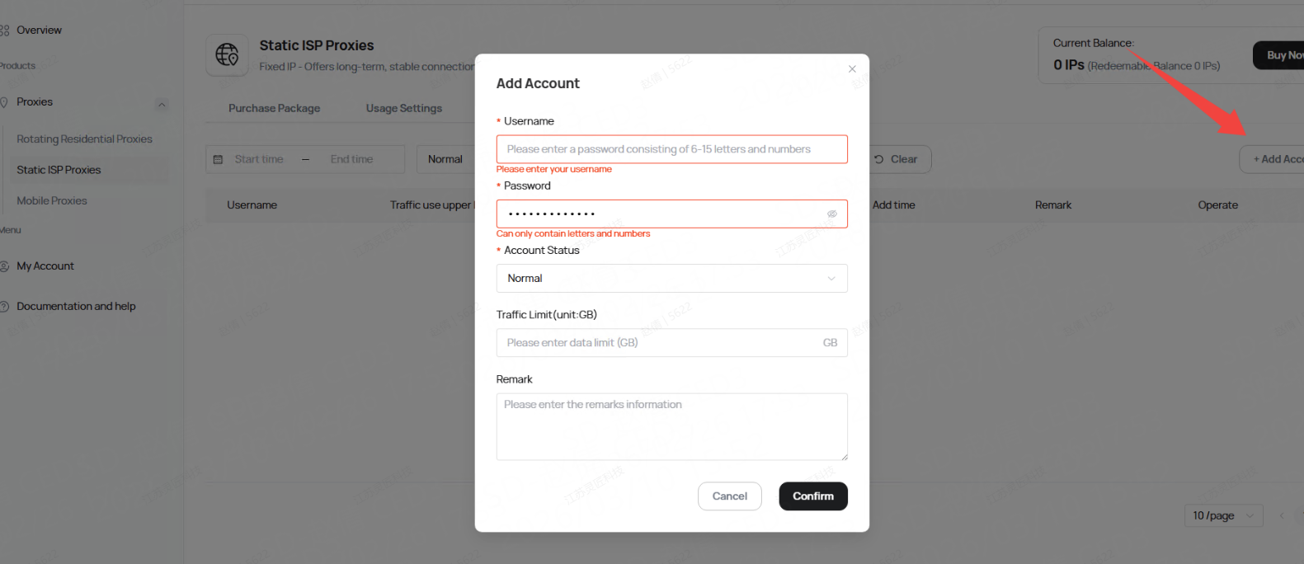Click the Documentation and help icon

[5, 307]
